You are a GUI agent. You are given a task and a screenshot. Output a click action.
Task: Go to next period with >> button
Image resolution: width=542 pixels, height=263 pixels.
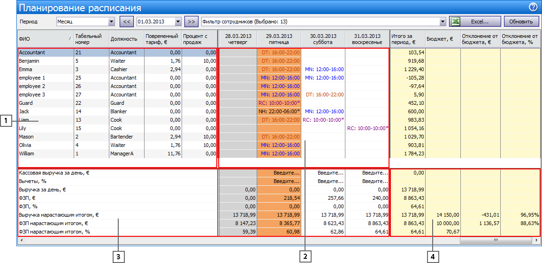point(191,22)
